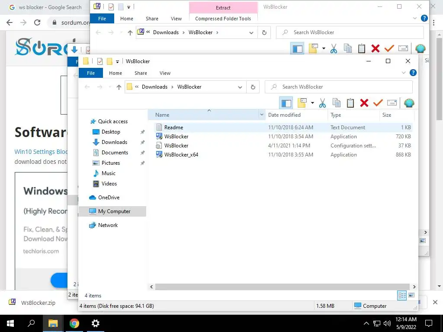Viewport: 443px width, 332px height.
Task: Expand the ribbon chevron in front window
Action: [404, 73]
